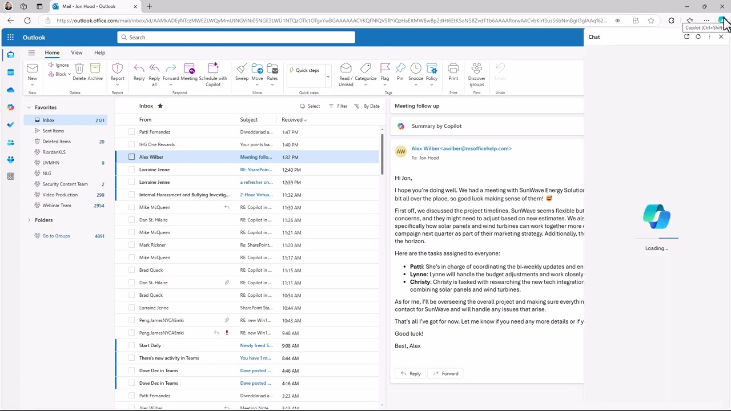The height and width of the screenshot is (411, 731).
Task: Toggle Read / Unread envelope icon
Action: (346, 68)
